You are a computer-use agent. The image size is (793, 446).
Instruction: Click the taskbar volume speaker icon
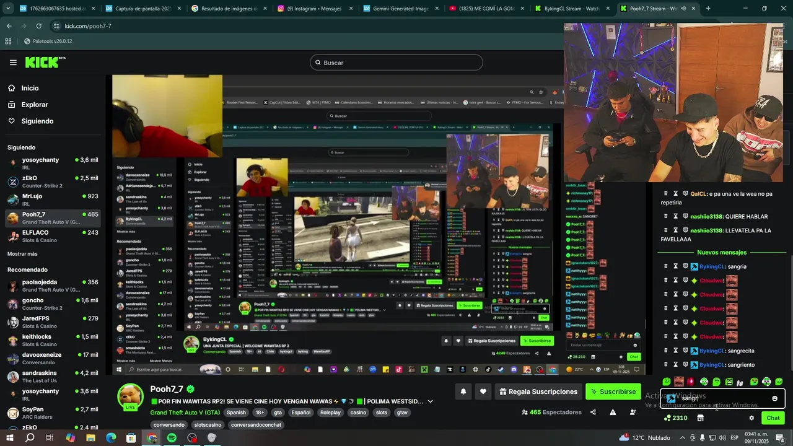pos(722,438)
